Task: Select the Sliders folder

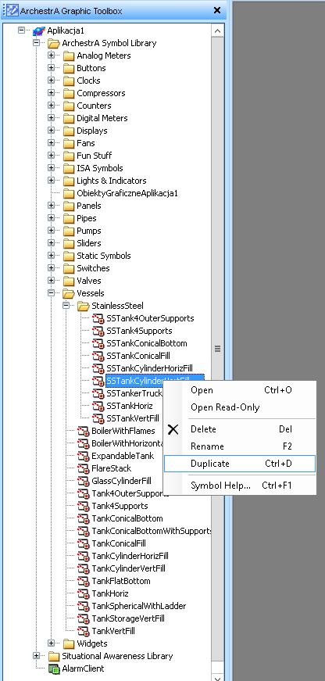Action: point(88,243)
